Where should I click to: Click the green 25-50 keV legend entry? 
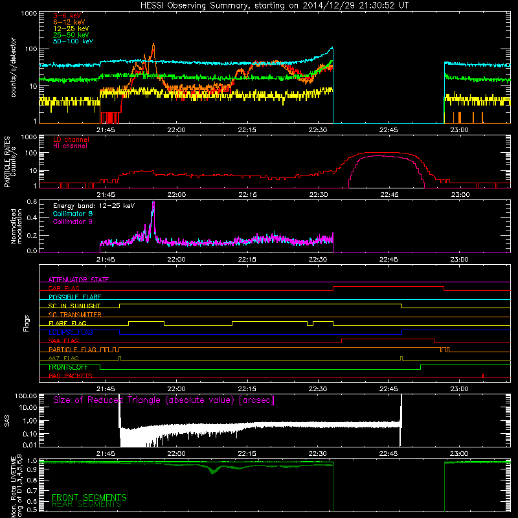71,35
